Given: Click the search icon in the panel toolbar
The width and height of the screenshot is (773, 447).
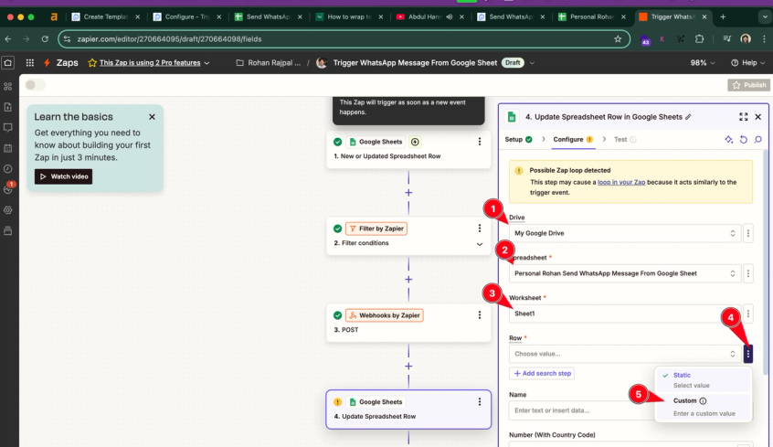Looking at the screenshot, I should (758, 140).
